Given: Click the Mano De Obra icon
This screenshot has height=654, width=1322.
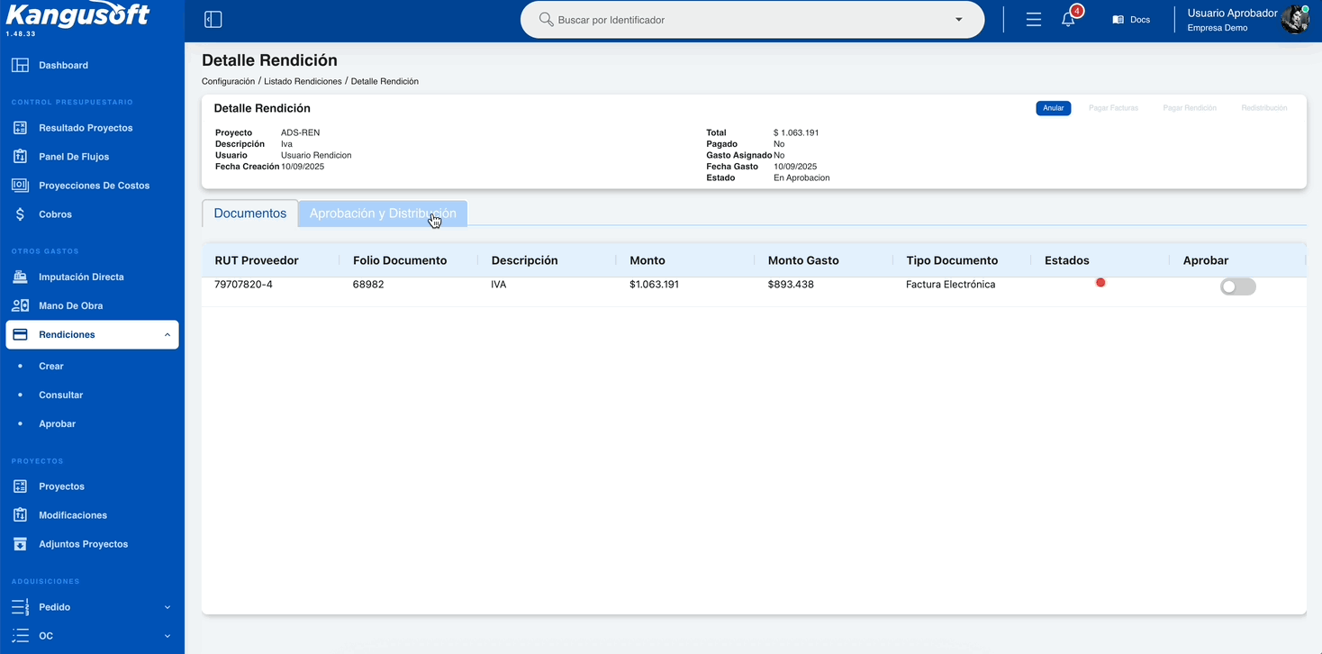Looking at the screenshot, I should point(20,305).
